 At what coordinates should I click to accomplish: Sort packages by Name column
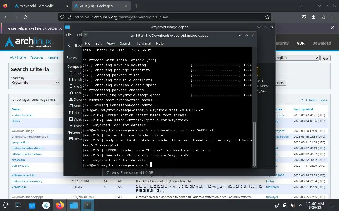pos(16,109)
